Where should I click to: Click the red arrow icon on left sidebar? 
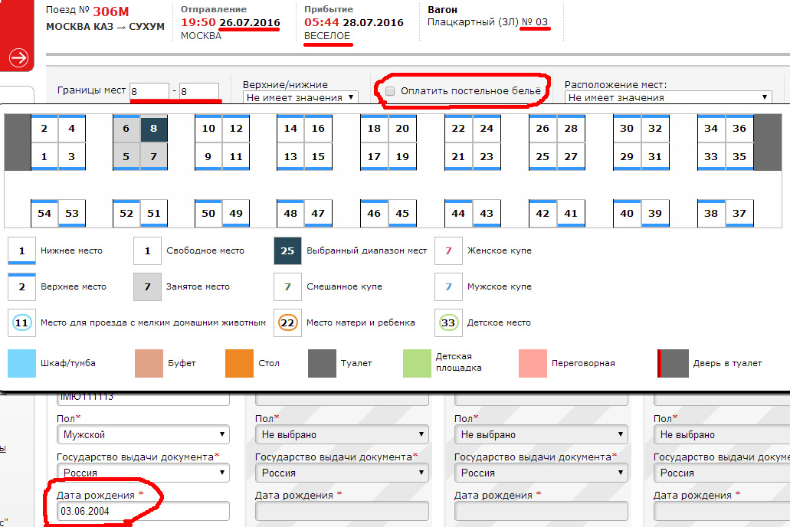tap(18, 57)
